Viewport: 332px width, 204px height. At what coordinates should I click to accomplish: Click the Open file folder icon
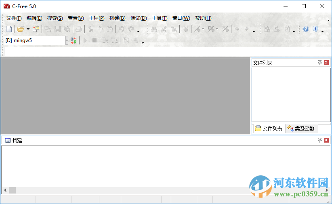click(x=21, y=29)
